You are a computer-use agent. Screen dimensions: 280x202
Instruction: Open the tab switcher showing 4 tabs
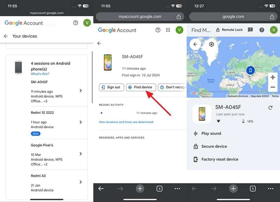click(159, 189)
